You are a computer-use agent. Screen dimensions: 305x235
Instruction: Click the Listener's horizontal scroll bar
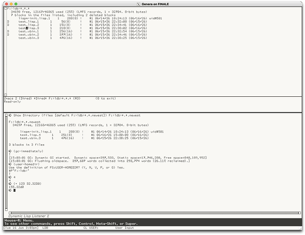(155, 213)
